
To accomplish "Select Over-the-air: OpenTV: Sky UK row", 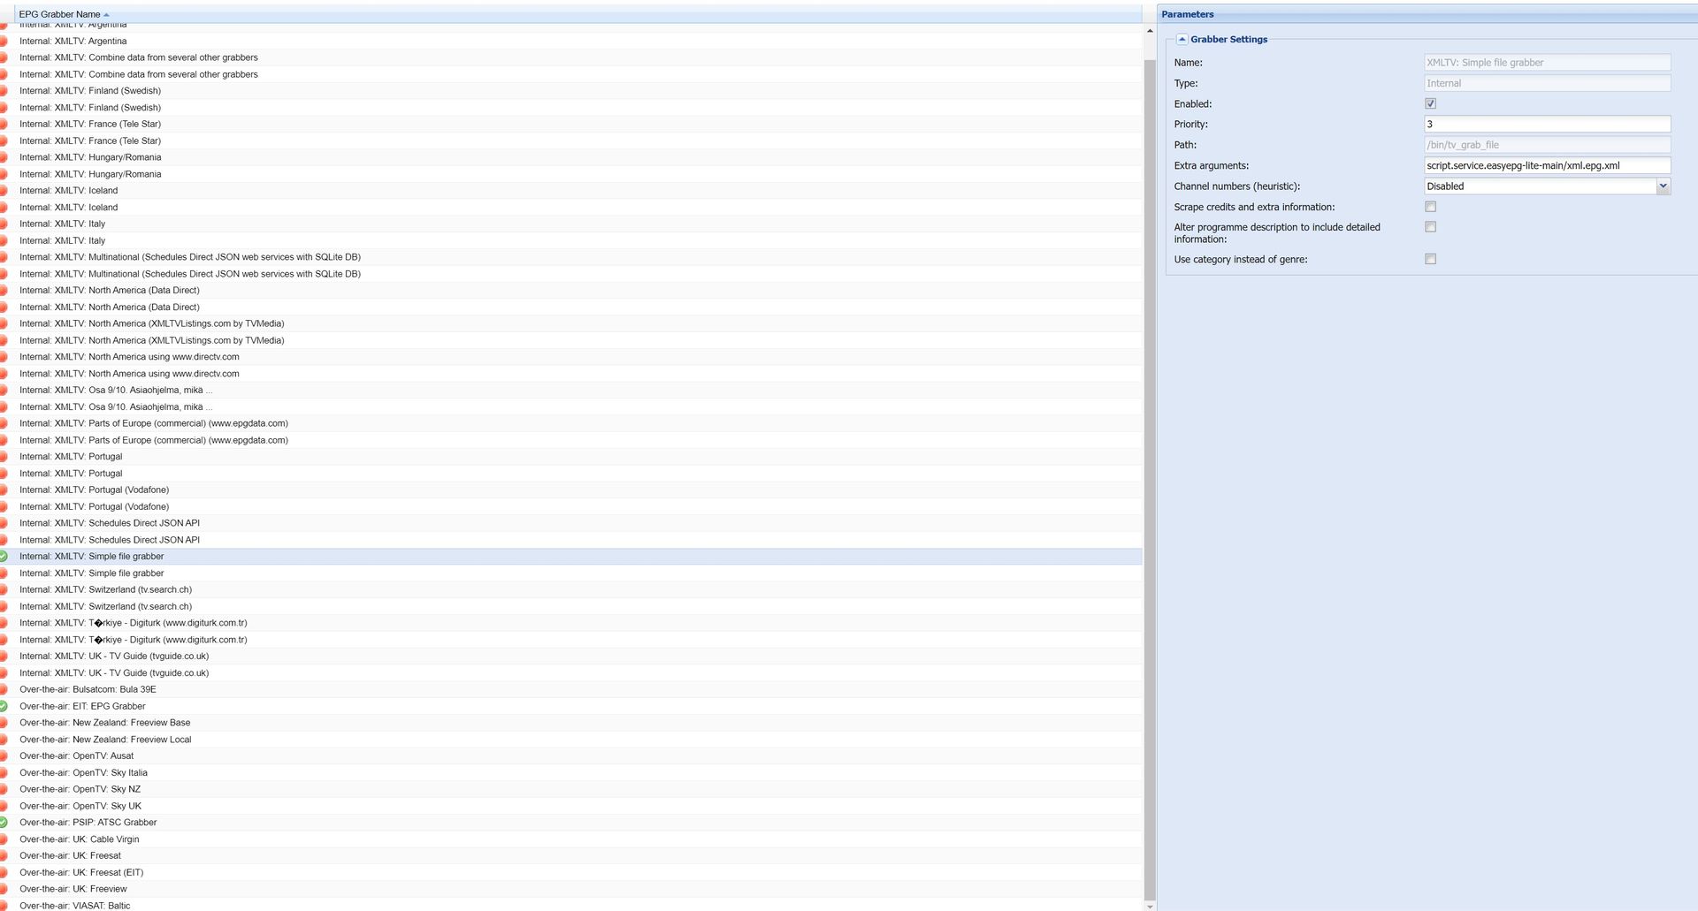I will pos(571,806).
